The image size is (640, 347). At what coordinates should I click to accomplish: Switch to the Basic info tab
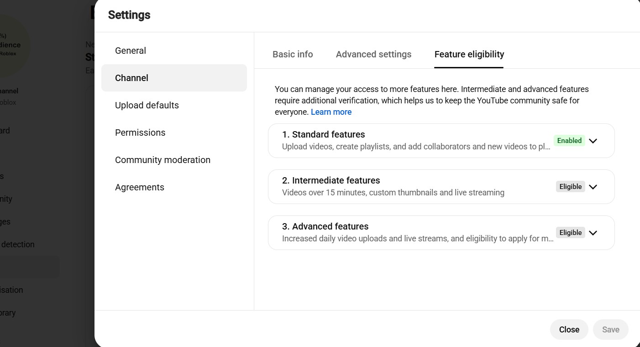[293, 54]
